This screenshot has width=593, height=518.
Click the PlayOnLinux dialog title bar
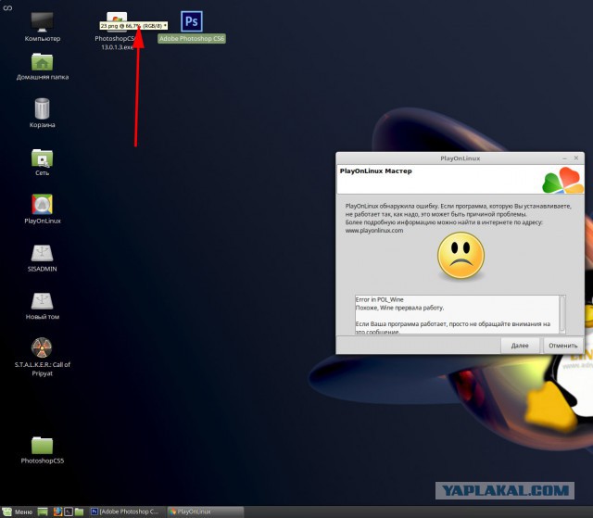click(460, 158)
